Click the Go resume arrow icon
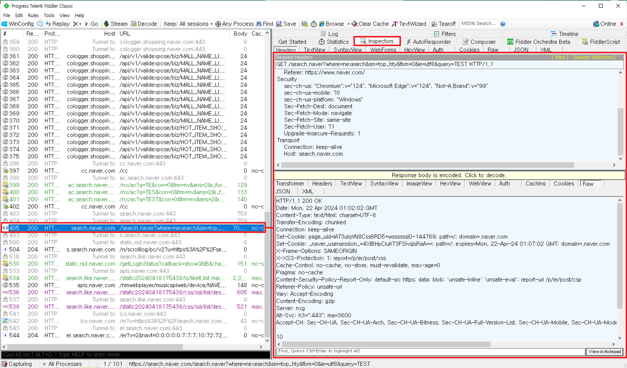 pyautogui.click(x=87, y=24)
